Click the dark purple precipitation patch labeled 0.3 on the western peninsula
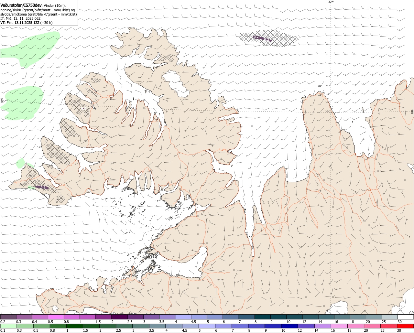This screenshot has width=414, height=333. [42, 187]
